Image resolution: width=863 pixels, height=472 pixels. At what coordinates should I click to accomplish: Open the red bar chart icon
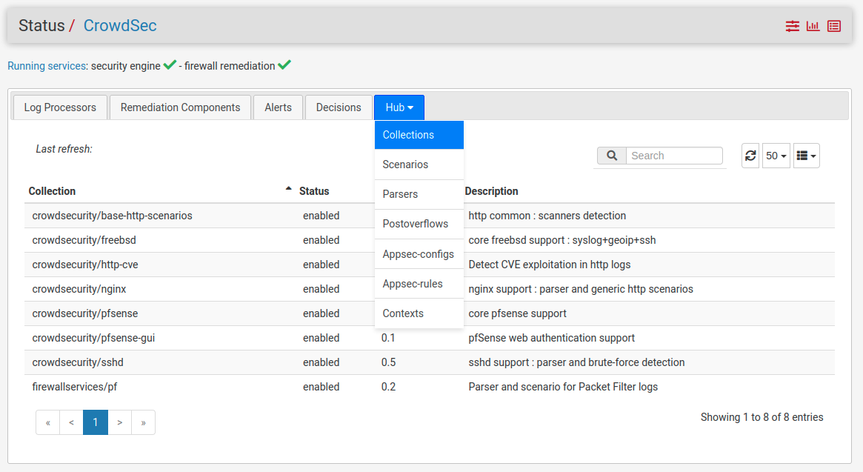click(x=813, y=26)
